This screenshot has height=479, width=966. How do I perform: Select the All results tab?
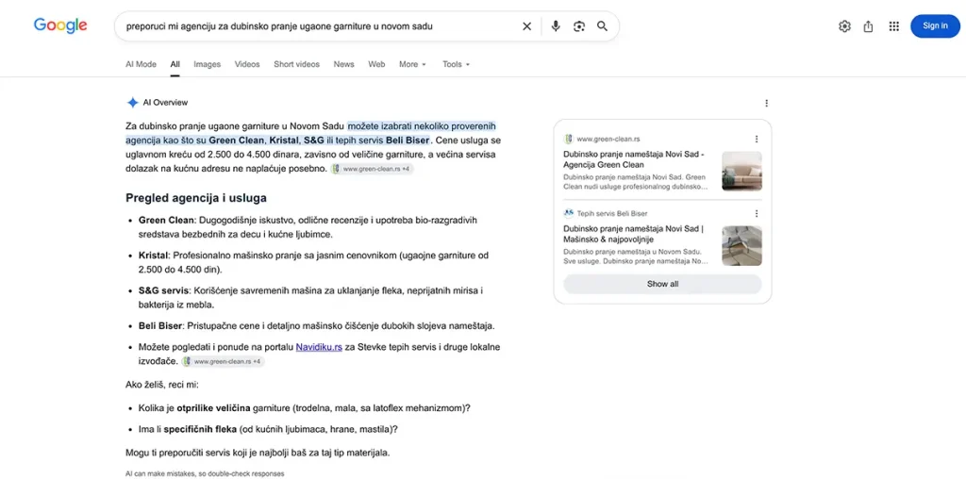[175, 64]
